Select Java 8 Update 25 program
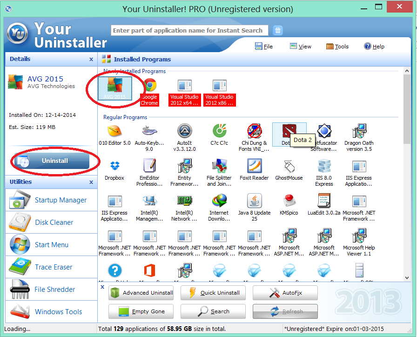Image resolution: width=417 pixels, height=337 pixels. 254,208
